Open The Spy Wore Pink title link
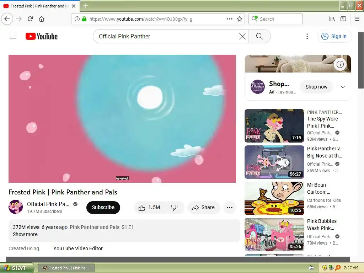 (x=323, y=122)
